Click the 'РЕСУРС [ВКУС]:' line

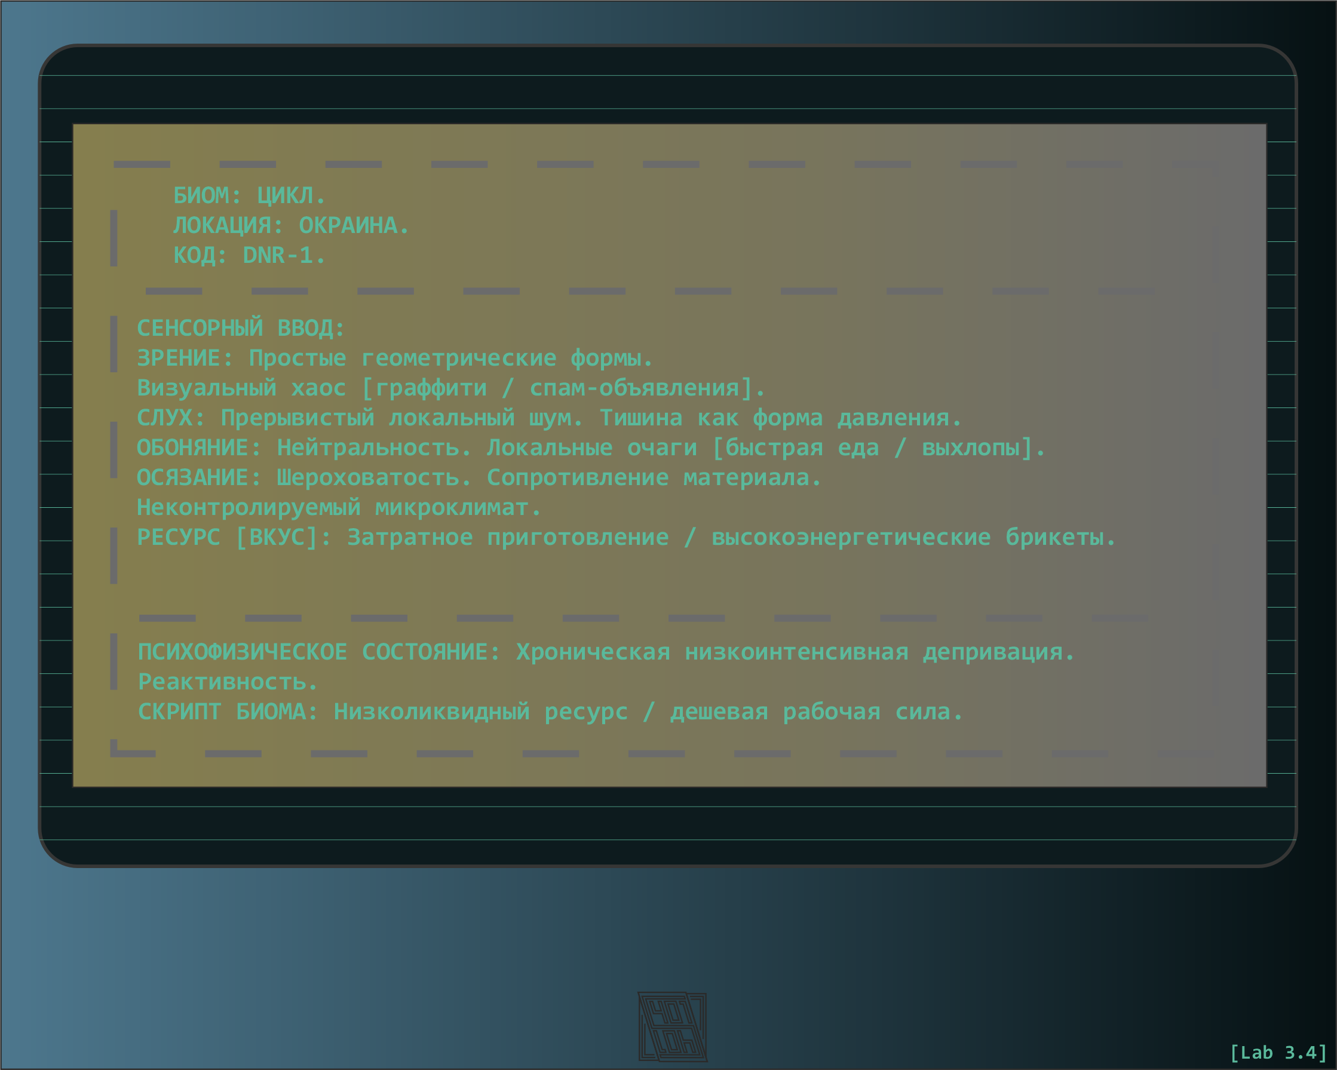click(x=626, y=538)
